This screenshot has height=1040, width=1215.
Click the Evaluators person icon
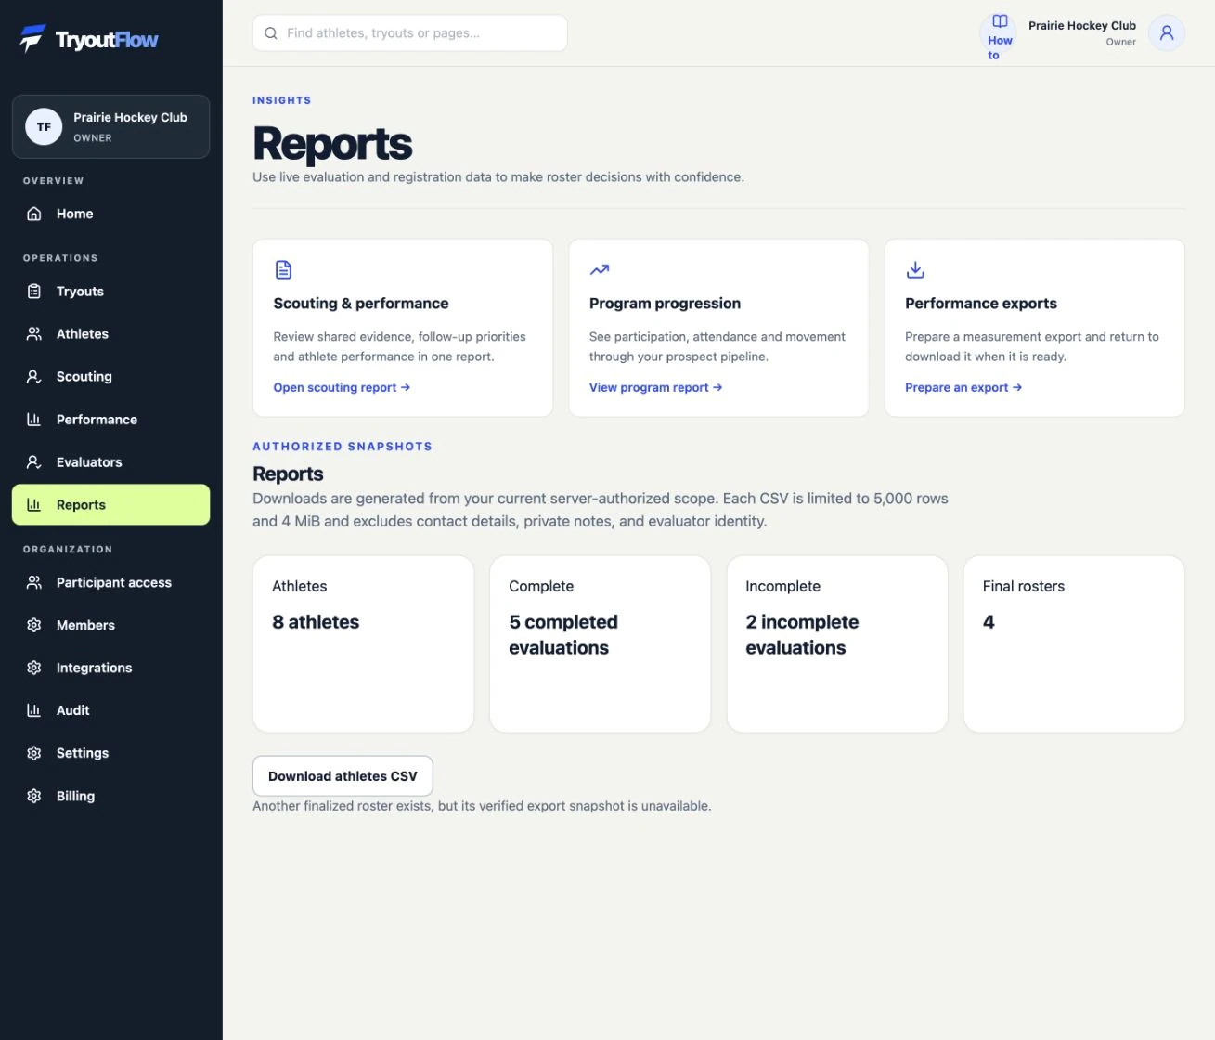[34, 462]
